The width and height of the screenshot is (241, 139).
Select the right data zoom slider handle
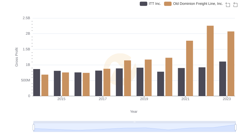click(x=235, y=127)
